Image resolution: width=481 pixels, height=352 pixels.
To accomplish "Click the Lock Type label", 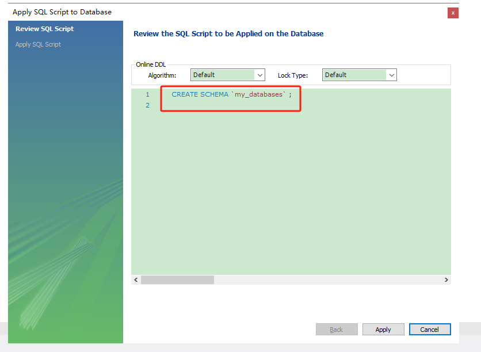I will point(293,75).
